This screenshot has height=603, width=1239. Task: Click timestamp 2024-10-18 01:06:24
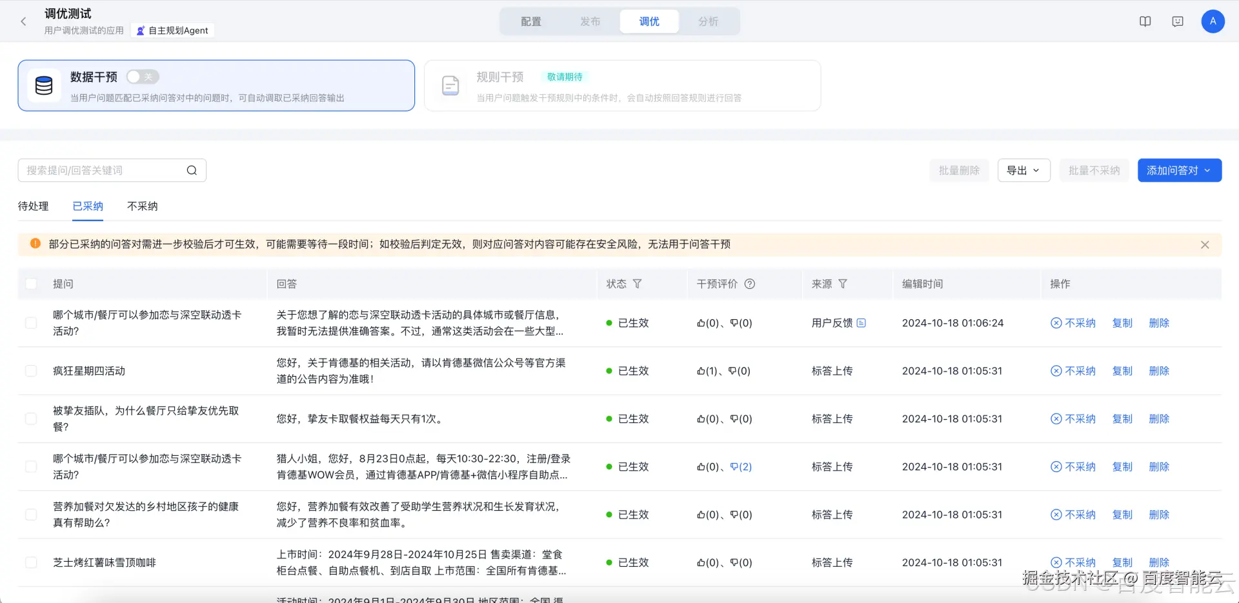click(952, 323)
